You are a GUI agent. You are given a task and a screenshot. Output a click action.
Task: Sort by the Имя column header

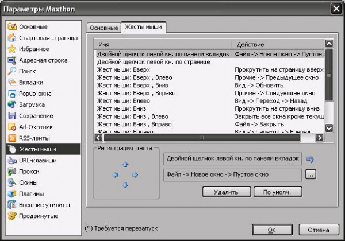(x=163, y=44)
